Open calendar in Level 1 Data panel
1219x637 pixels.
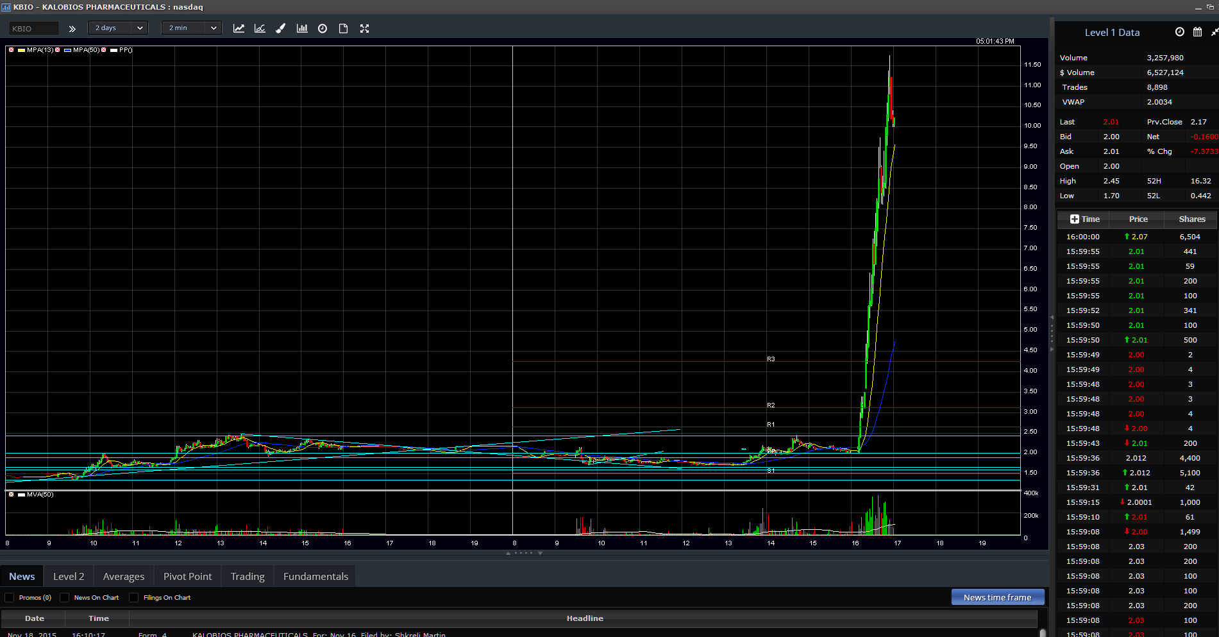pos(1197,32)
